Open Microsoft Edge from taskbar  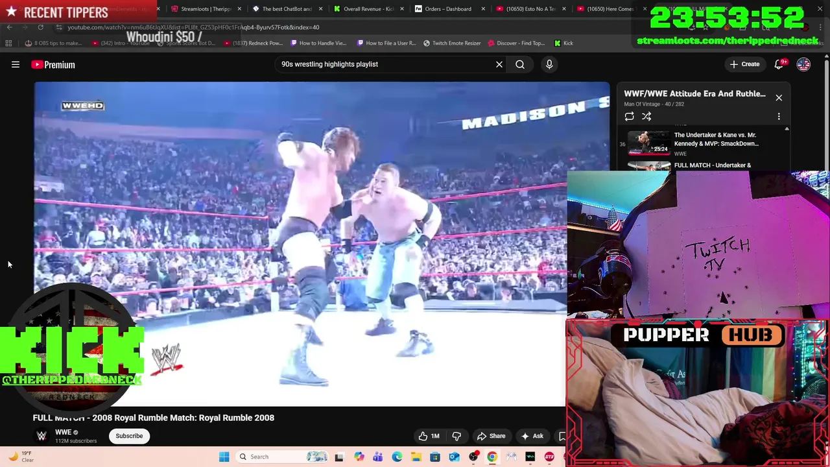[397, 457]
